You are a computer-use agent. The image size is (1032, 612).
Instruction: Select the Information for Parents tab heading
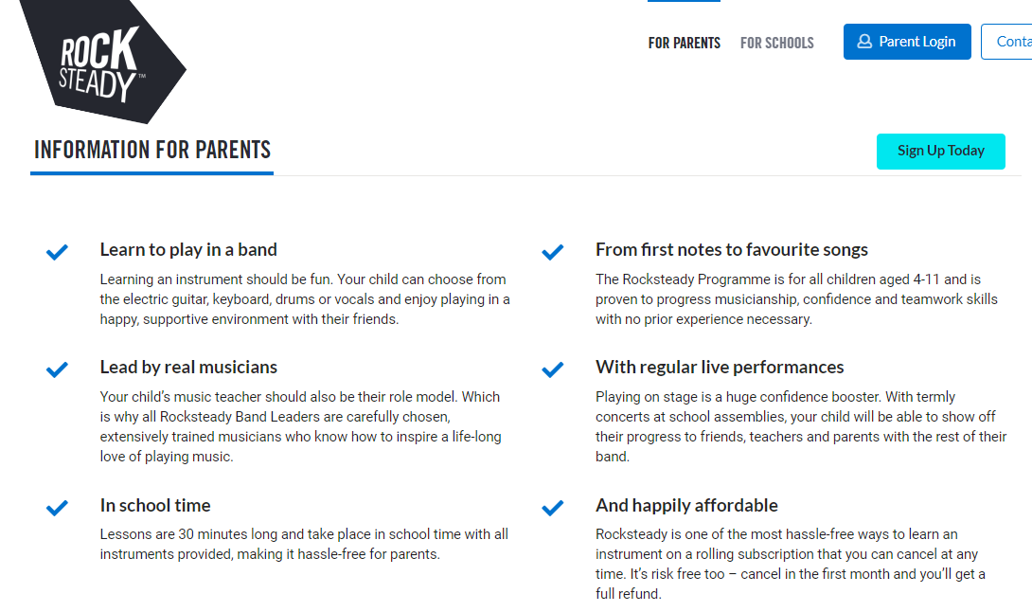152,151
